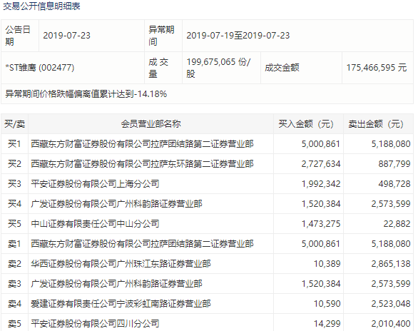Click buy amount 1,520,384 in 买4 row

tap(321, 204)
